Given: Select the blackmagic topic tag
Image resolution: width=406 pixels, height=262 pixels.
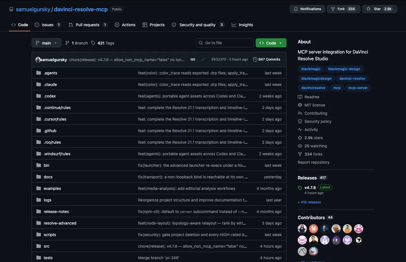Looking at the screenshot, I should [311, 69].
